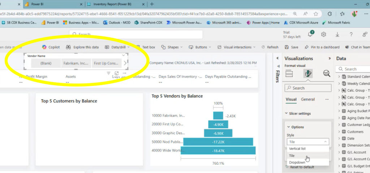Switch to the General formatting tab
The image size is (370, 173).
(x=308, y=99)
